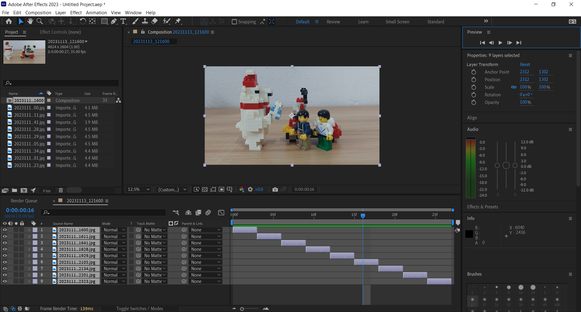Toggle the Position stopwatch keyframe
The height and width of the screenshot is (312, 581).
[x=474, y=80]
